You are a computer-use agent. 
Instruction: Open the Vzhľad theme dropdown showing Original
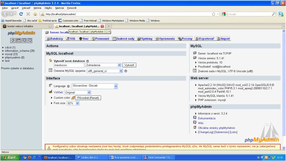tap(77, 93)
